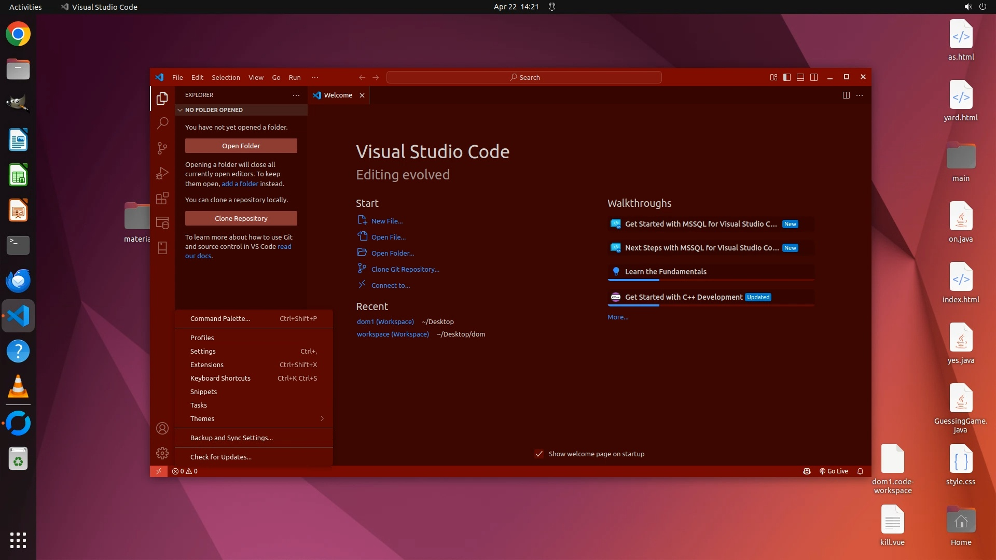Click the top Search command box
The image size is (996, 560).
pos(524,77)
